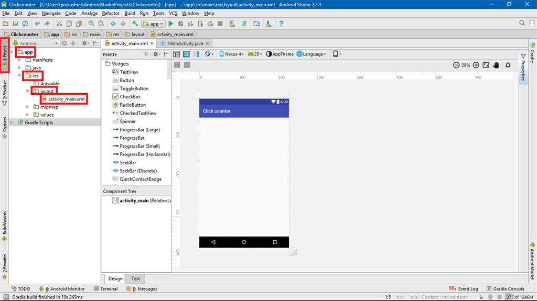The width and height of the screenshot is (537, 301).
Task: Zoom out with the minus circle icon
Action: [456, 65]
